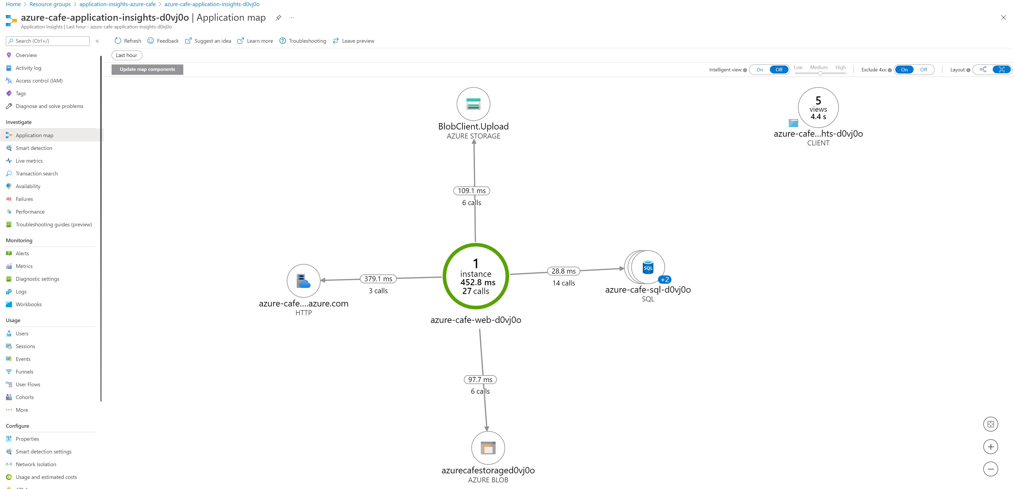Switch to hierarchical layout view
The height and width of the screenshot is (489, 1014).
point(983,70)
